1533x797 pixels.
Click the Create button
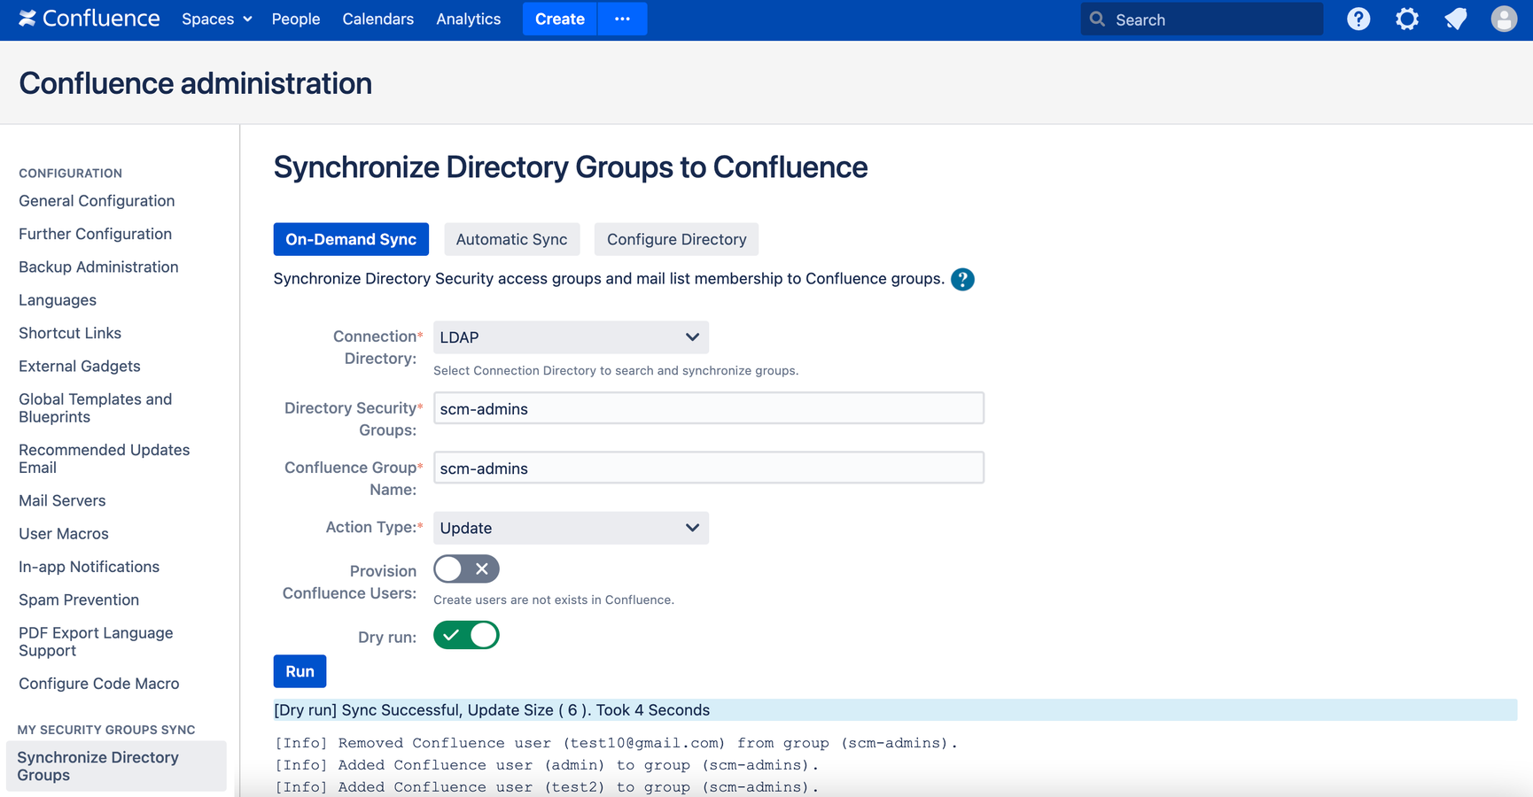tap(560, 19)
